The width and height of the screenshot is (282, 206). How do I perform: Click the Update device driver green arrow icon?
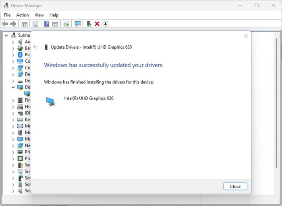click(89, 24)
